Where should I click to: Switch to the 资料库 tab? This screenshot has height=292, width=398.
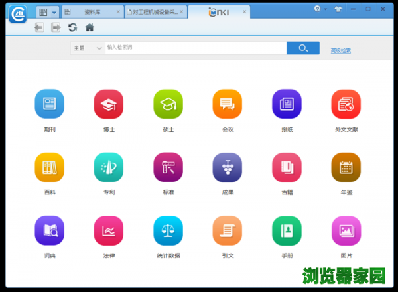coord(93,12)
